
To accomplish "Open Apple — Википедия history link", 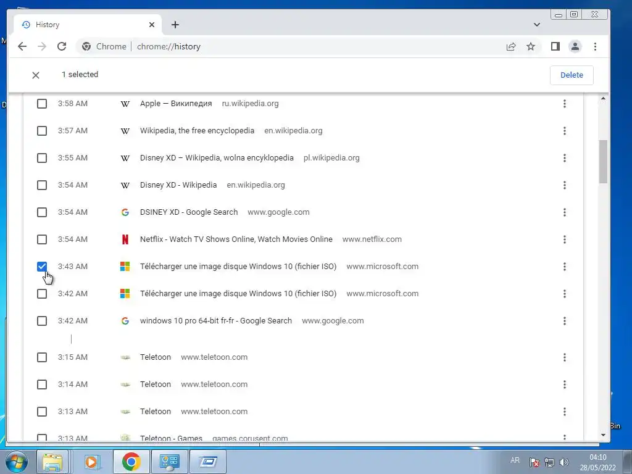I will pyautogui.click(x=176, y=104).
